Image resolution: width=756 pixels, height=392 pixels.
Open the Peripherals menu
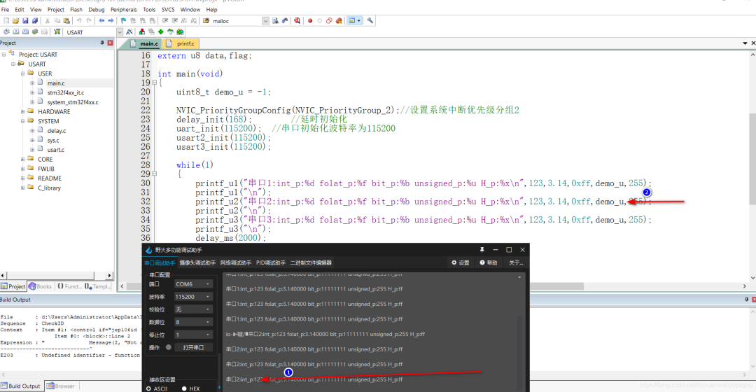[123, 10]
